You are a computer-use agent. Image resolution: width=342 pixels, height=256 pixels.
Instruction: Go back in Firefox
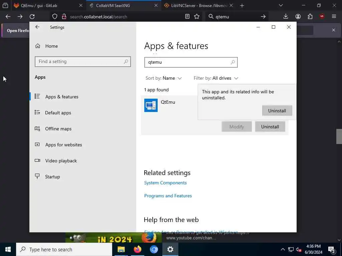click(8, 17)
